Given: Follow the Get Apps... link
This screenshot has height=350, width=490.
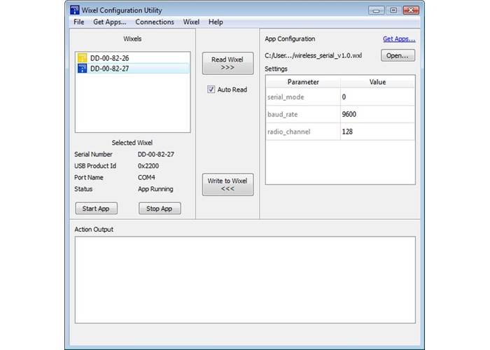Looking at the screenshot, I should pos(398,39).
